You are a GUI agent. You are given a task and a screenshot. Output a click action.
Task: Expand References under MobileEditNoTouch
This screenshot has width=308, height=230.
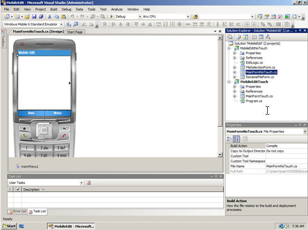234,58
